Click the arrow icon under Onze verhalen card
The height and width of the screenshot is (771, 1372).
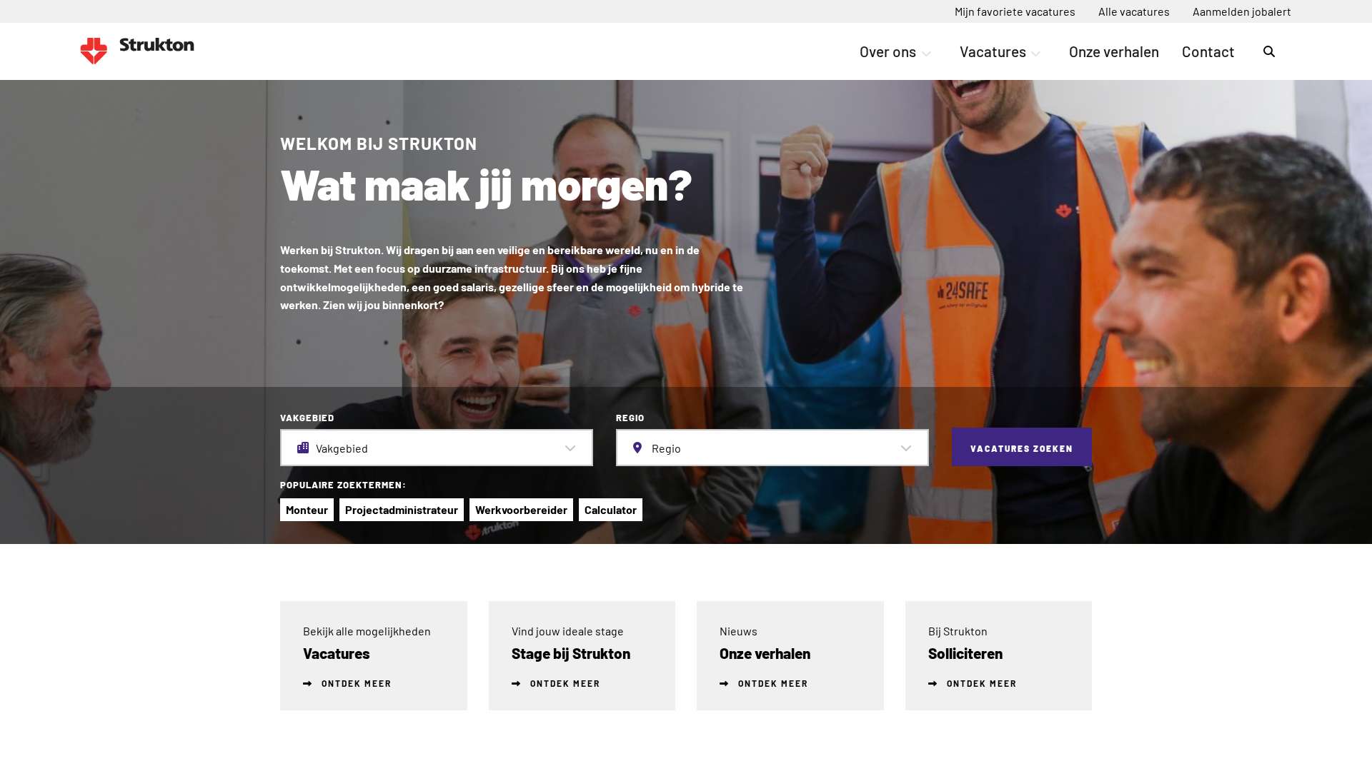[x=724, y=684]
